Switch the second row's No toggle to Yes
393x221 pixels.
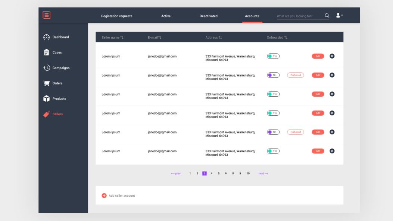tap(273, 75)
